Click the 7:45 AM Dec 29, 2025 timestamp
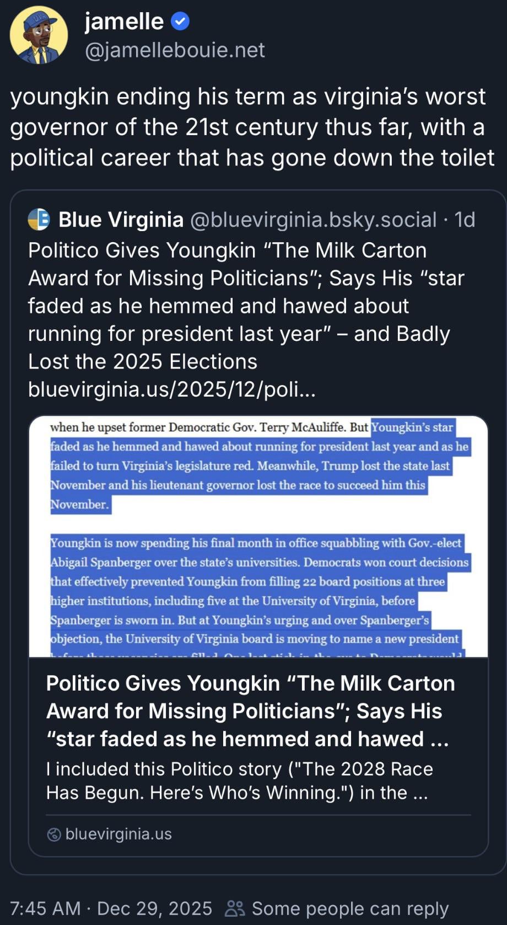Screen dimensions: 507x925 click(x=111, y=908)
